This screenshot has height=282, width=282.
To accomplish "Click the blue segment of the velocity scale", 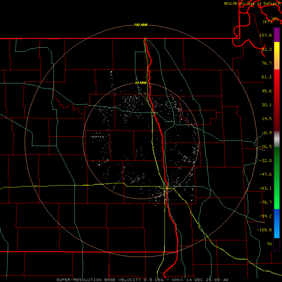I will coord(277,223).
